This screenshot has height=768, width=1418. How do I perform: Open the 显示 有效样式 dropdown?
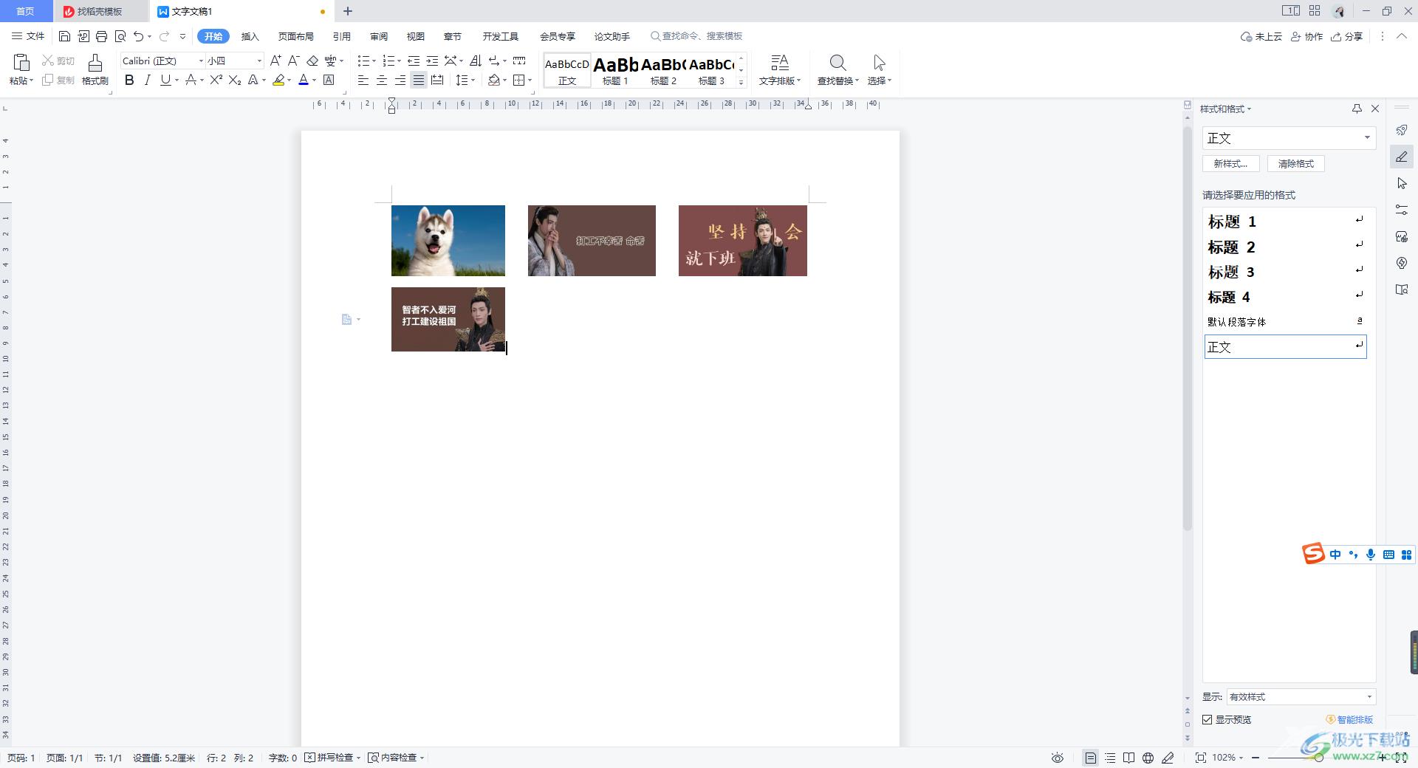pos(1301,696)
